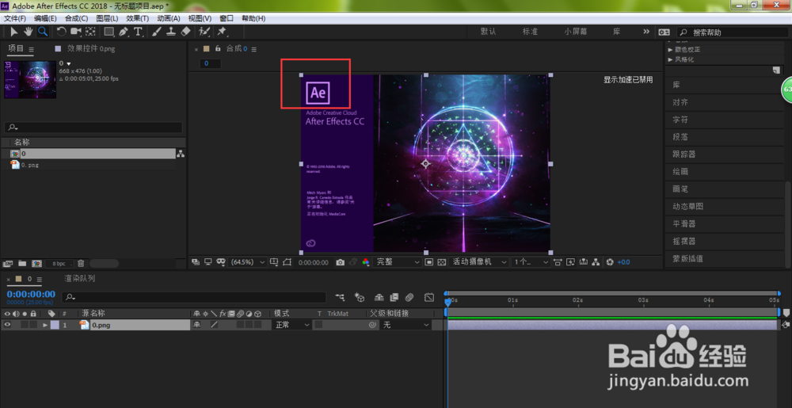The image size is (792, 408).
Task: Switch to the 渲染队列 tab
Action: pyautogui.click(x=80, y=278)
